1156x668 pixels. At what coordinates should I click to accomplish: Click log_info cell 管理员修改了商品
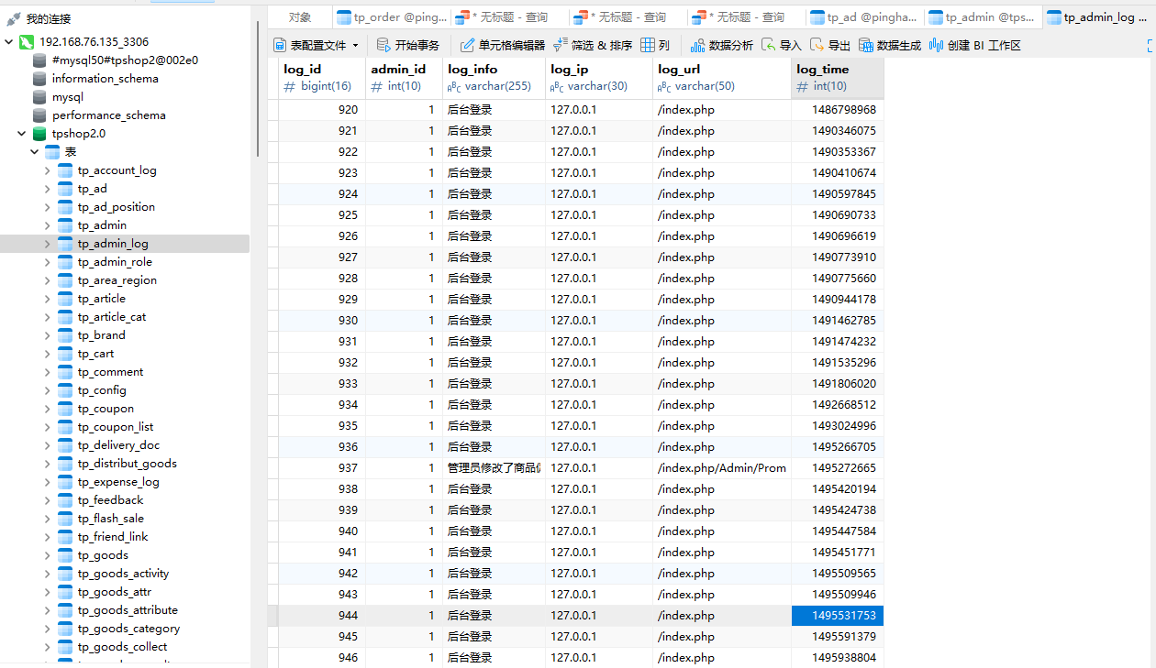494,468
